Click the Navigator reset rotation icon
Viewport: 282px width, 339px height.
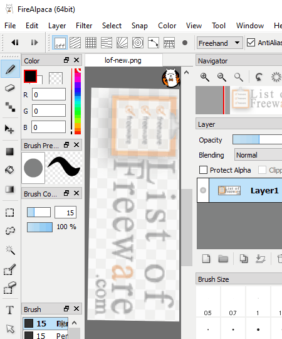tap(276, 77)
